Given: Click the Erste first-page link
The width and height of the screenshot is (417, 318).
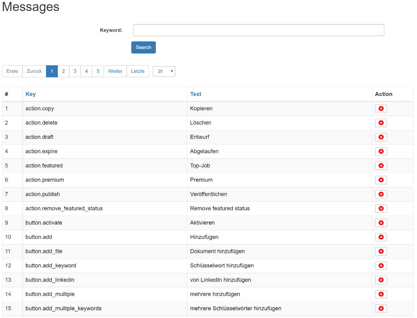Looking at the screenshot, I should 12,71.
